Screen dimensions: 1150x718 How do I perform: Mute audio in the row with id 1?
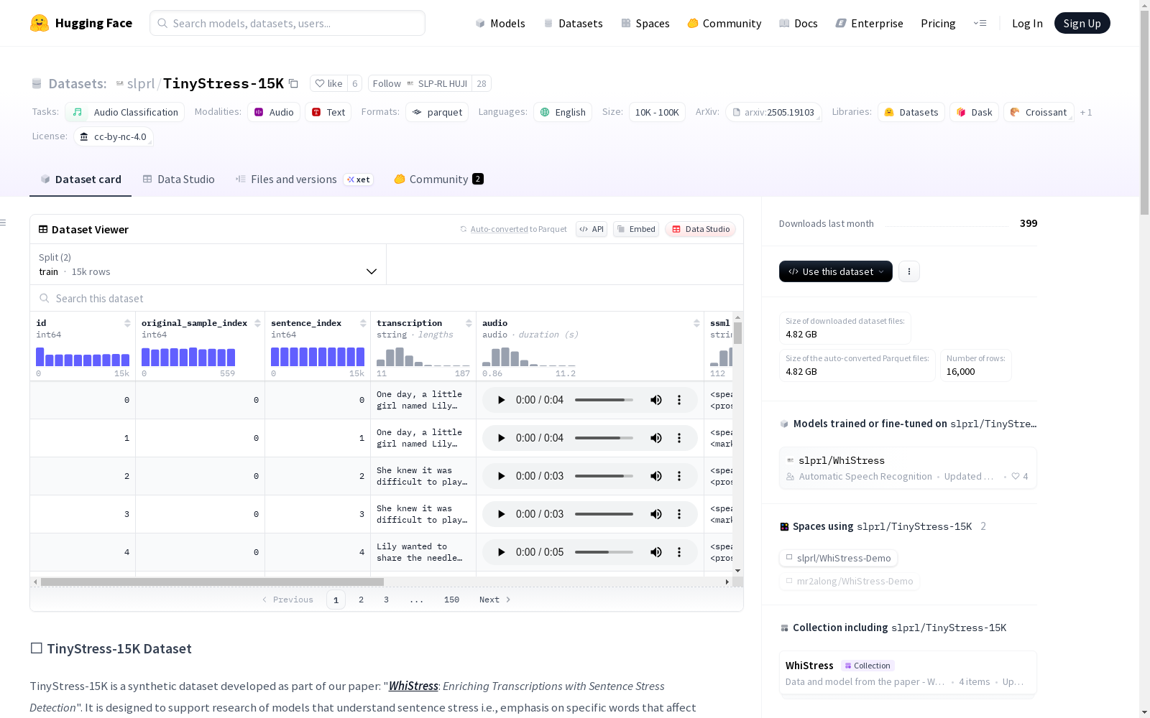[656, 438]
